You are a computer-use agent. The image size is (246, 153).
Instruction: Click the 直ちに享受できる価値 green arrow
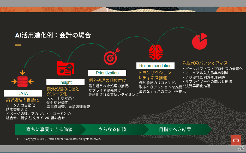(x=49, y=129)
